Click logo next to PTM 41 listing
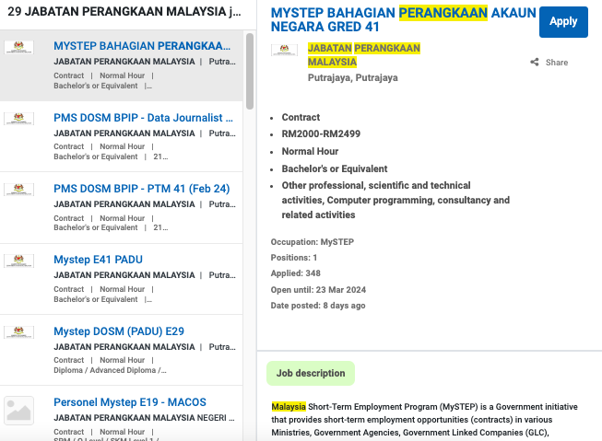 click(x=19, y=190)
